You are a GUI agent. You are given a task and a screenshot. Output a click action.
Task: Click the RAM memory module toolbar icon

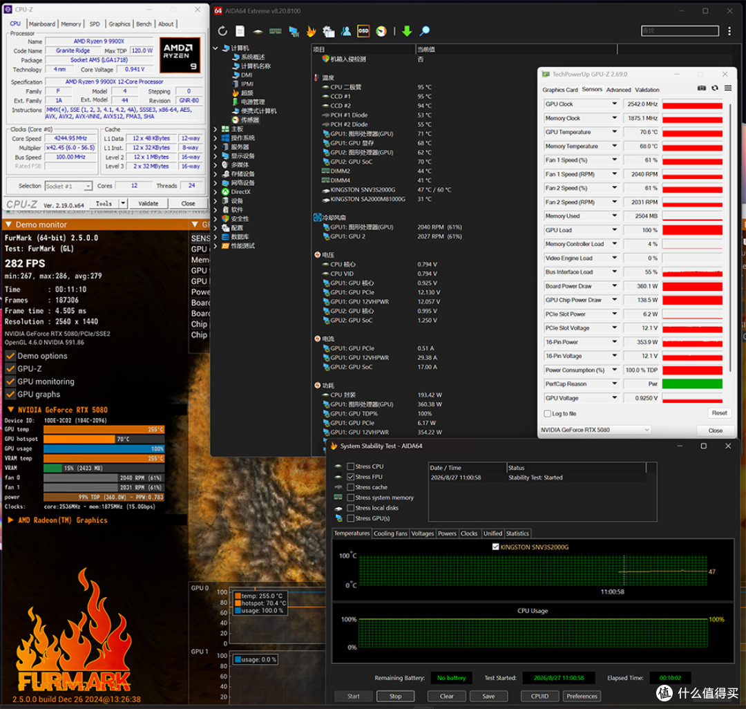coord(276,31)
